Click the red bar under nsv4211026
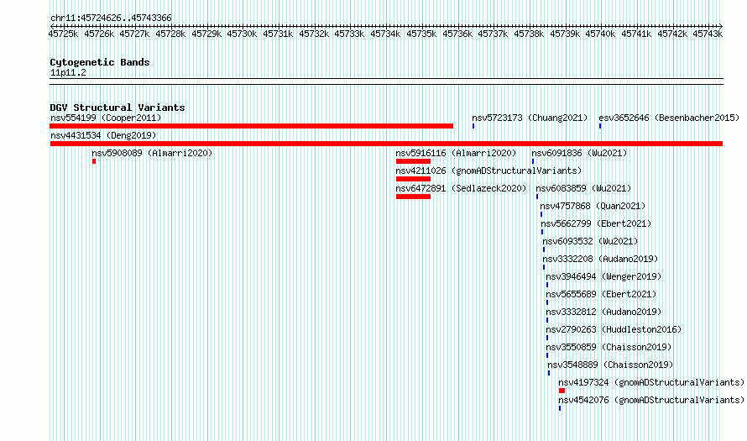This screenshot has width=747, height=441. pyautogui.click(x=413, y=179)
